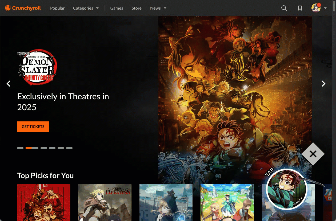
Task: Select the first carousel indicator dot
Action: tap(20, 148)
